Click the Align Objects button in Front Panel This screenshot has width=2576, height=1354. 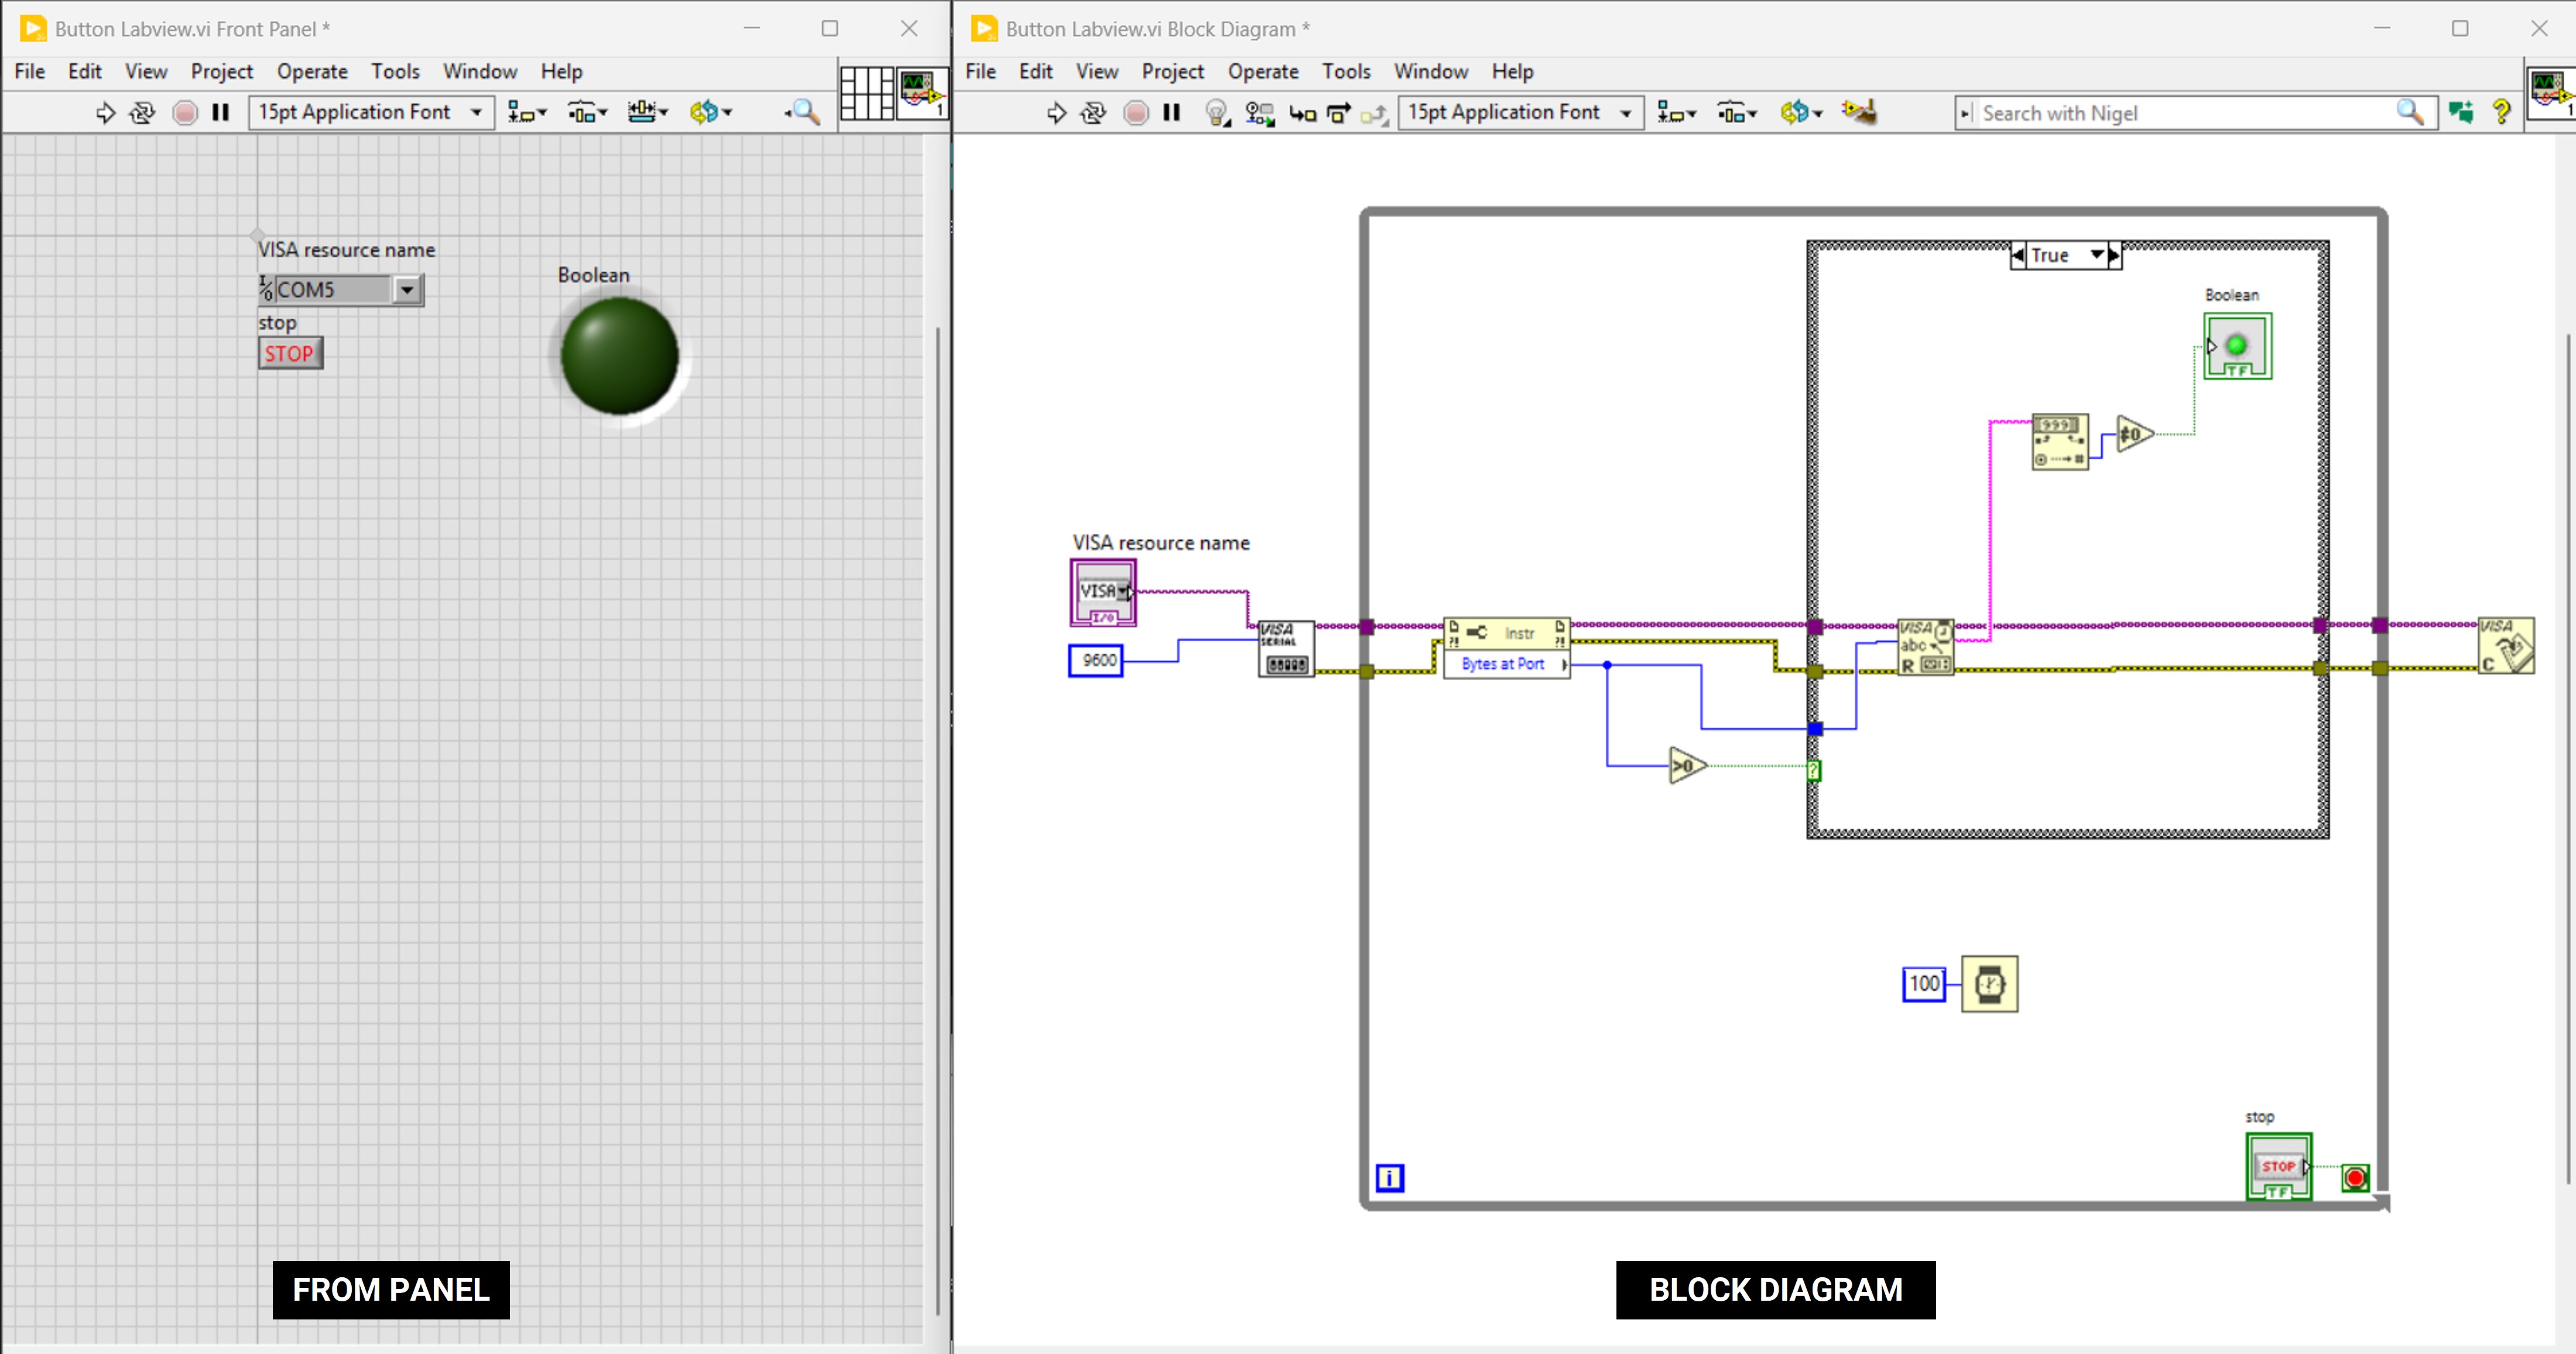coord(526,113)
